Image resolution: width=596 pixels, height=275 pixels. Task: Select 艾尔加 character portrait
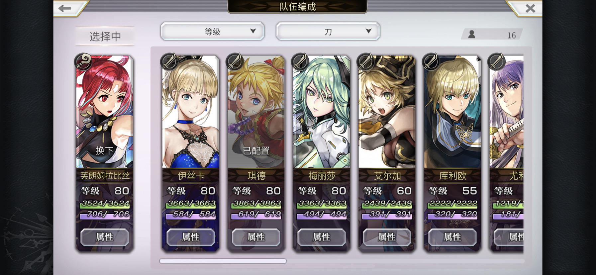point(387,112)
